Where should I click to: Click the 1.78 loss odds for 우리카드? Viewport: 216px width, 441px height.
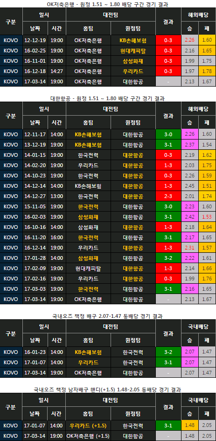click(207, 72)
